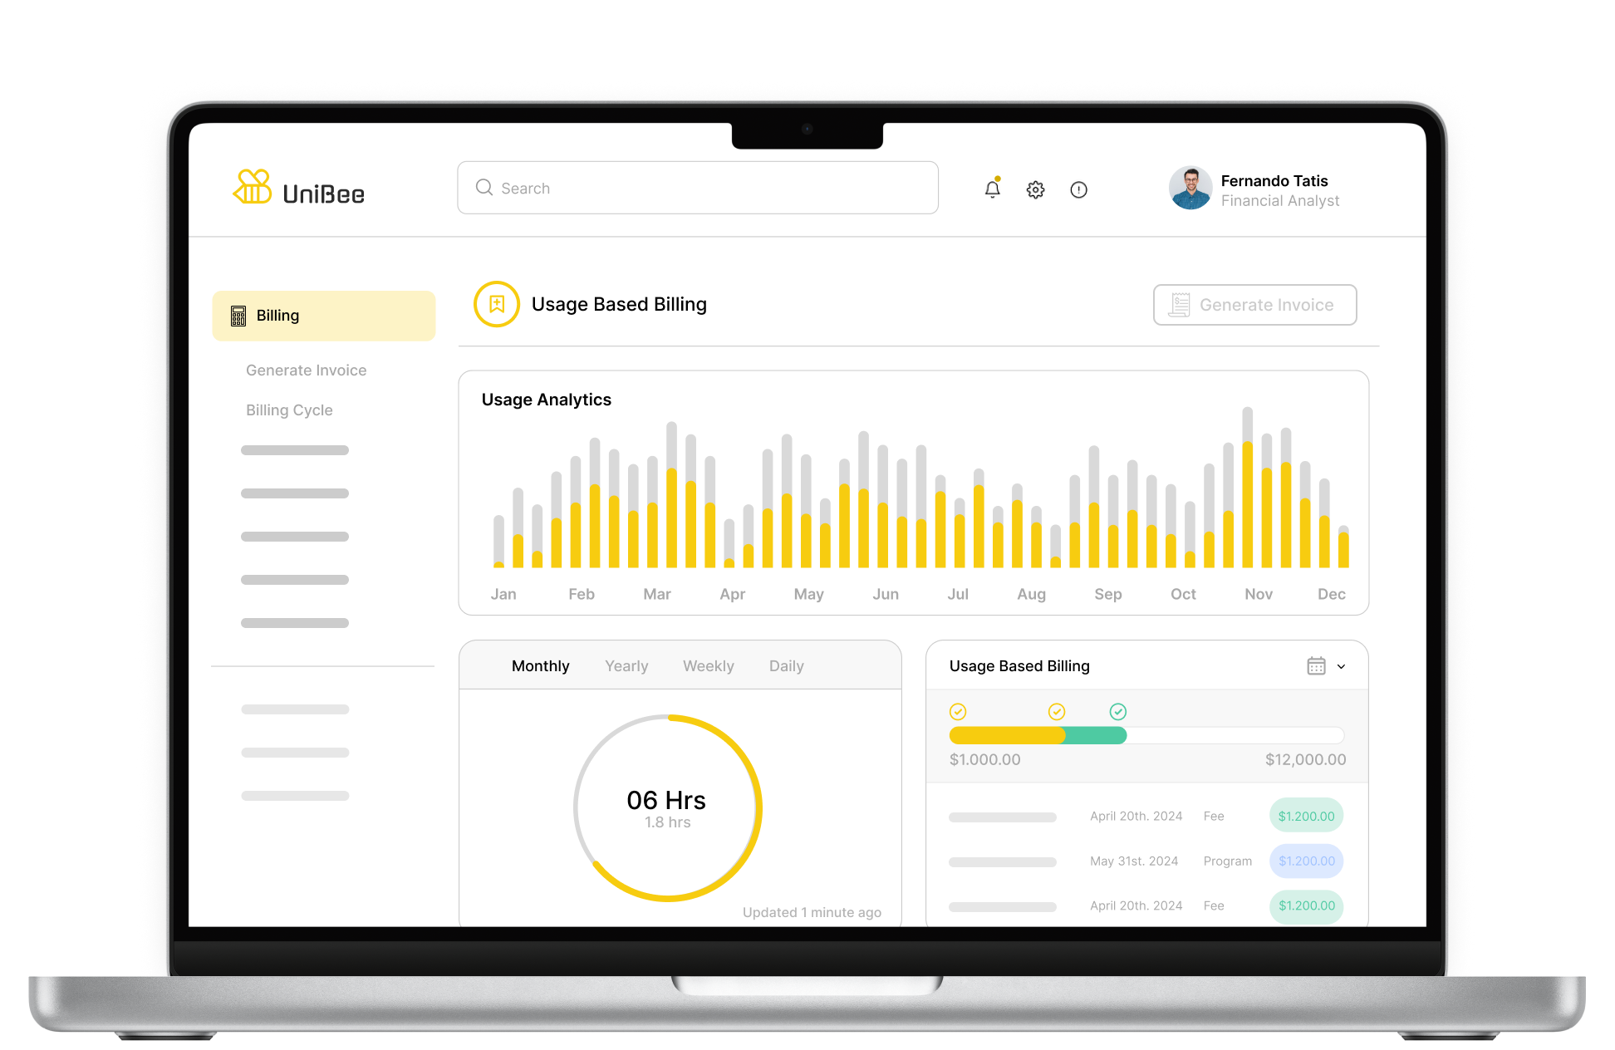This screenshot has width=1615, height=1050.
Task: Open Fernando Tatis profile avatar
Action: click(x=1190, y=189)
